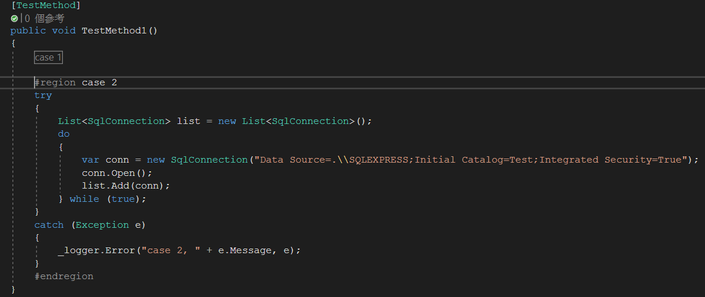Image resolution: width=705 pixels, height=297 pixels.
Task: Click the list.Add(conn) statement
Action: pos(126,186)
